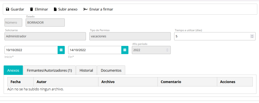Click the Guardar floppy disk icon
259x103 pixels.
pos(8,9)
